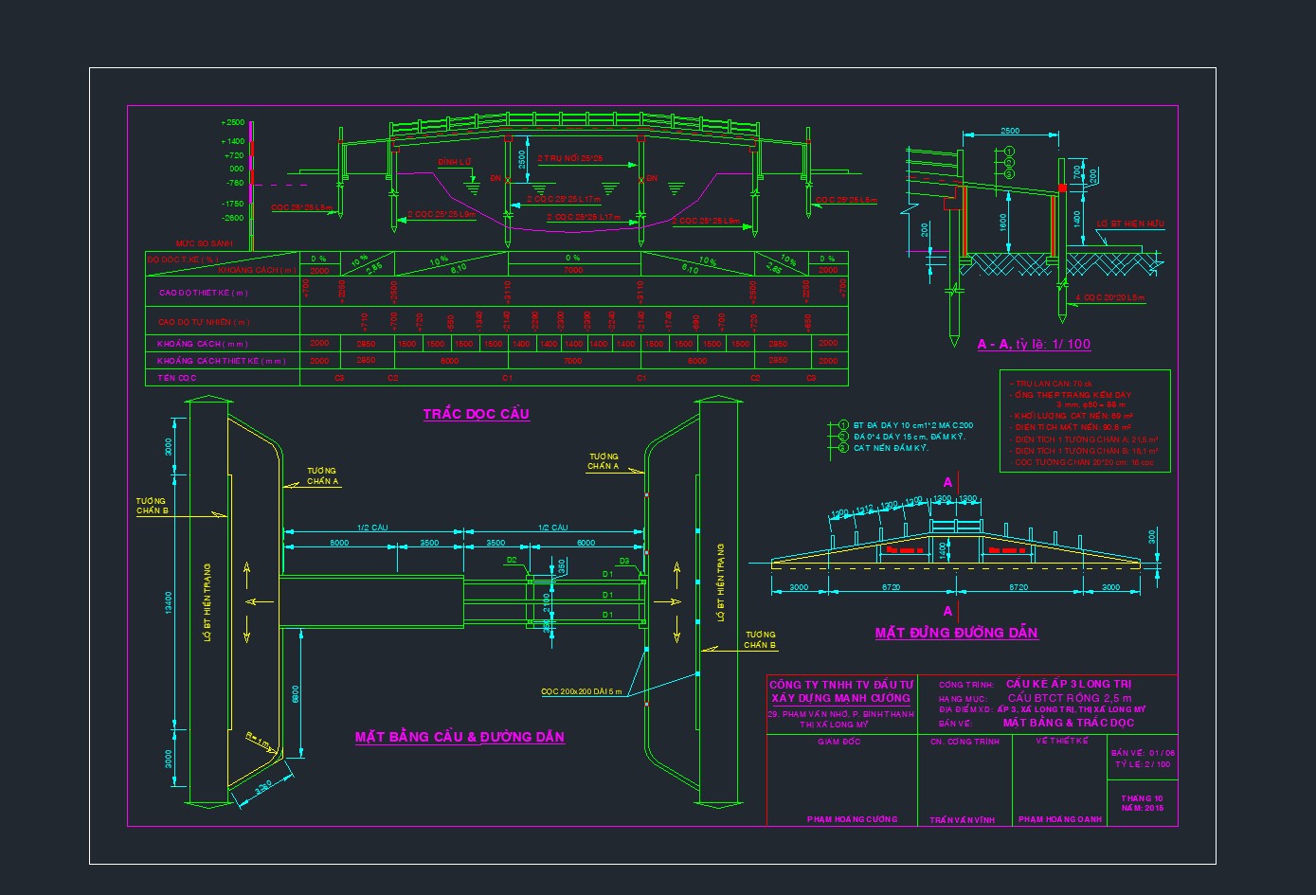Select elevation mark '-2600' on the scale
Viewport: 1316px width, 895px height.
tap(232, 218)
